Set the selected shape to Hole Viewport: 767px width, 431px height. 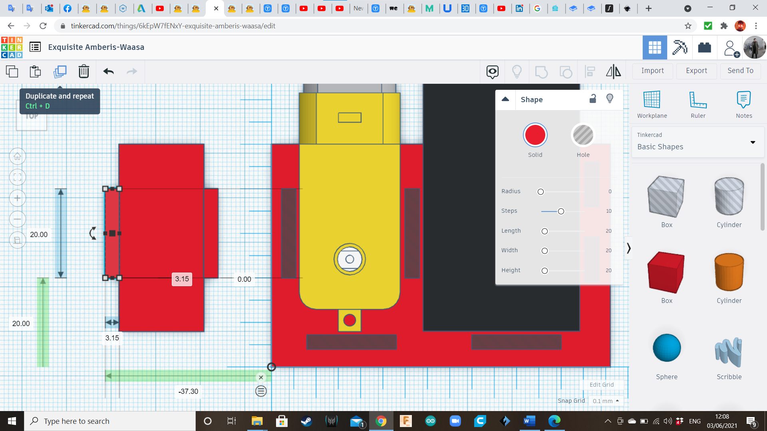tap(583, 135)
